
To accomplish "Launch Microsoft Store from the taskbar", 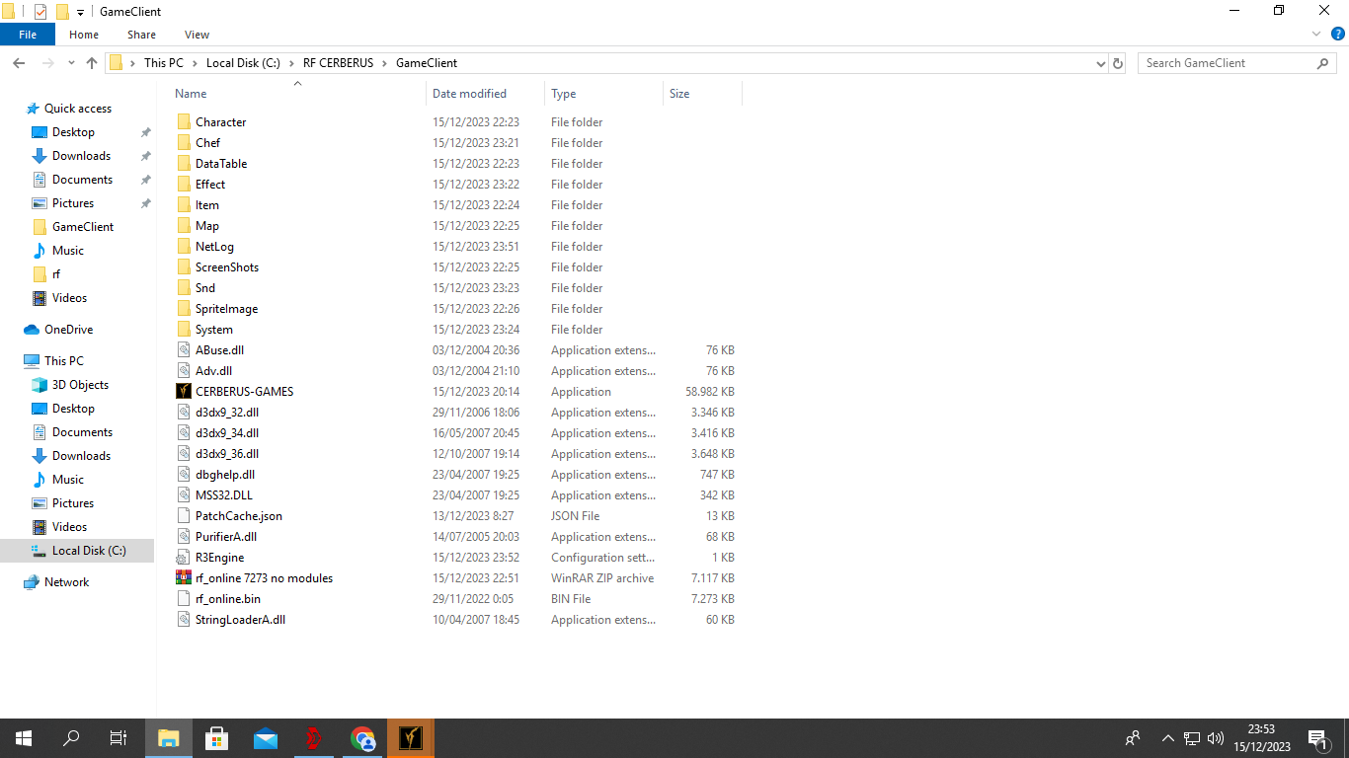I will click(x=216, y=738).
